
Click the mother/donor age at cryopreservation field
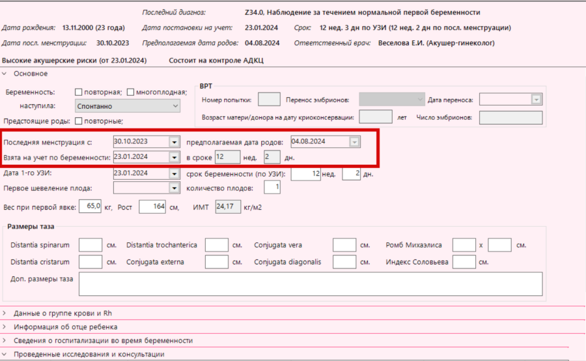click(x=376, y=117)
